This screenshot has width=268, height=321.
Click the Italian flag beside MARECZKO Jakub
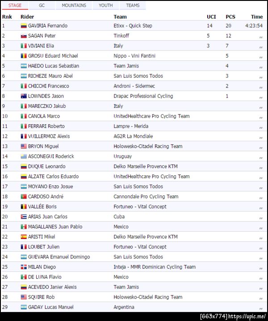point(24,106)
